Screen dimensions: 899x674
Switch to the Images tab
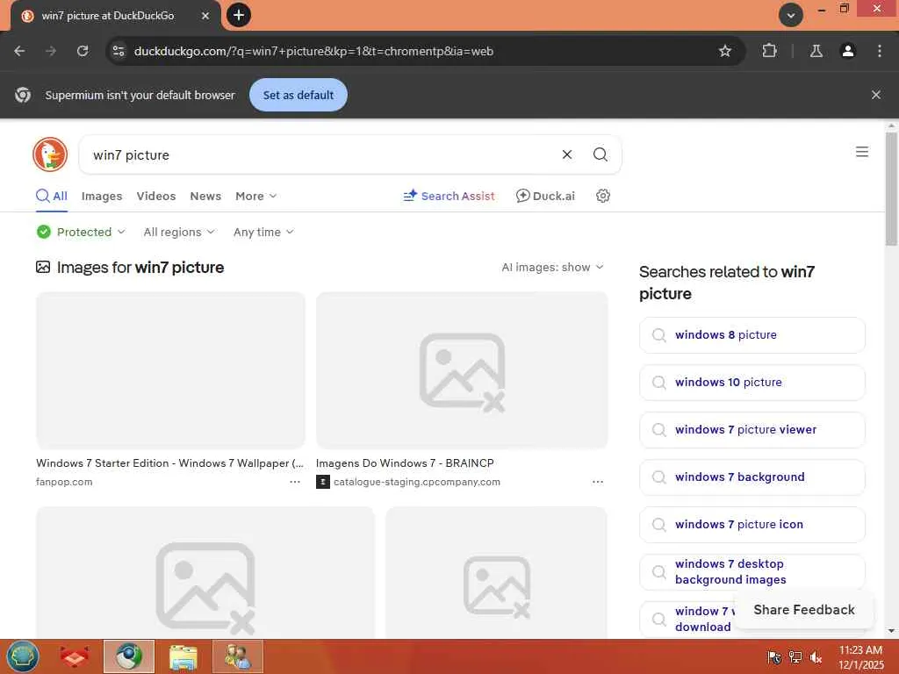point(102,196)
